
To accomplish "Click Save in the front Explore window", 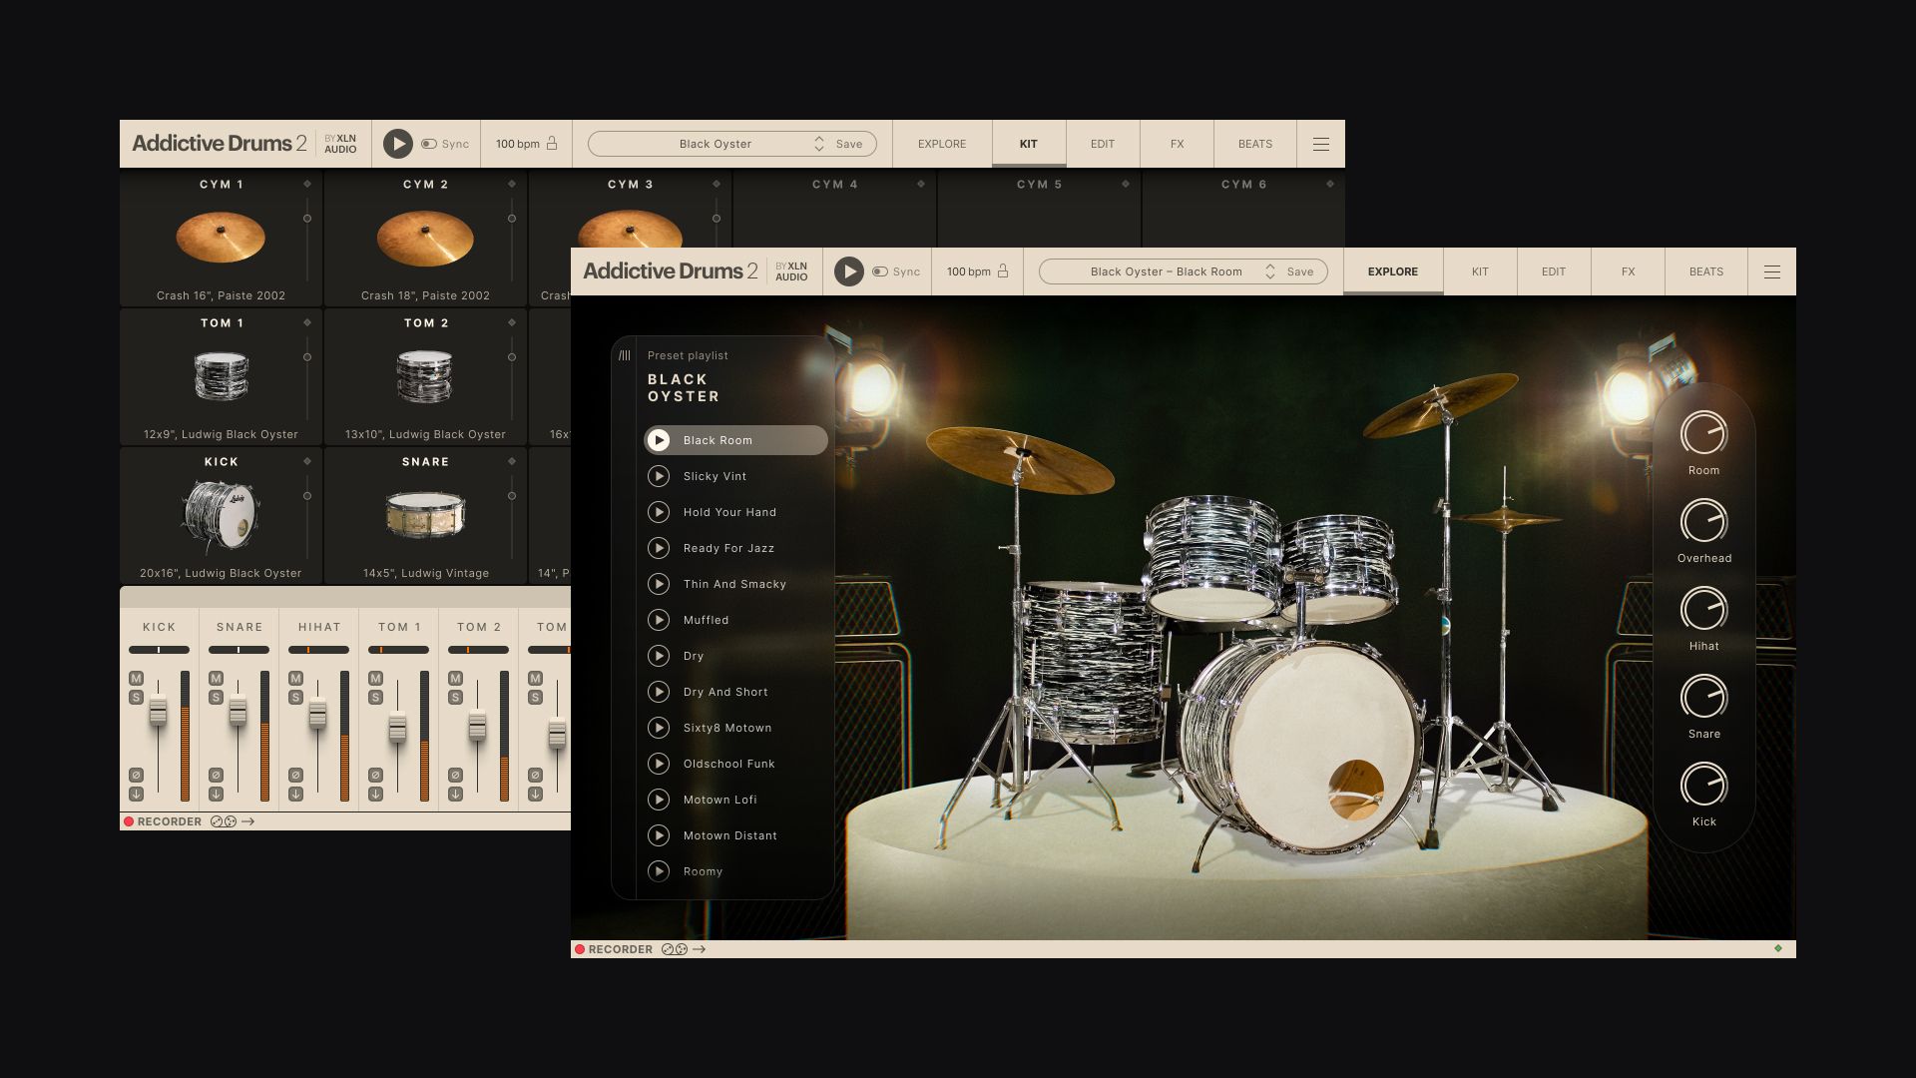I will coord(1300,271).
